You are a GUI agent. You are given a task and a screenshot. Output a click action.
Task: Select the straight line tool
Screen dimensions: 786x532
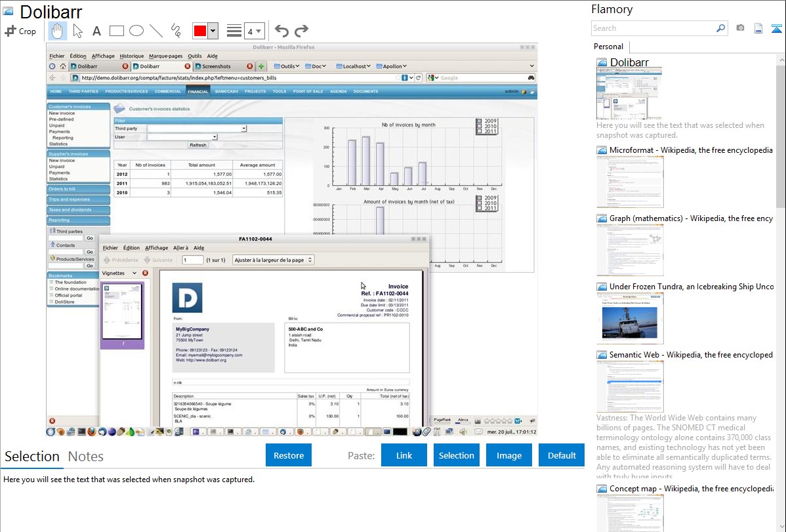click(156, 31)
